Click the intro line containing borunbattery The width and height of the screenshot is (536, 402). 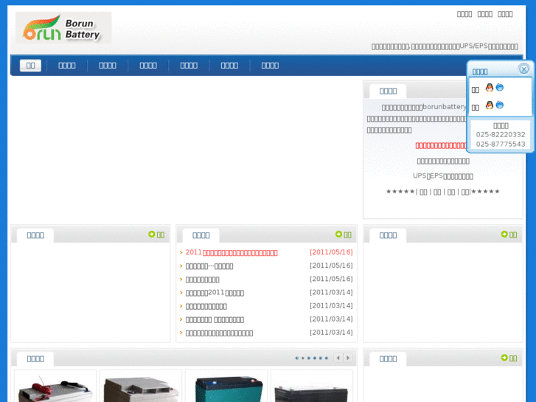424,107
